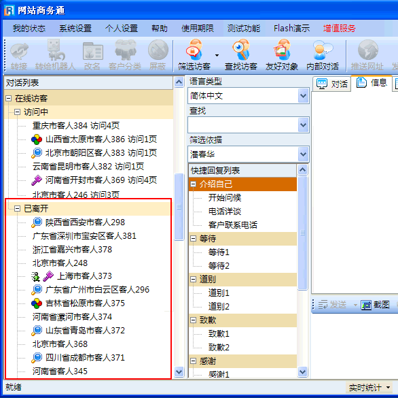The height and width of the screenshot is (398, 398).
Task: Open arrow menu next to 筛选访客
Action: (217, 55)
